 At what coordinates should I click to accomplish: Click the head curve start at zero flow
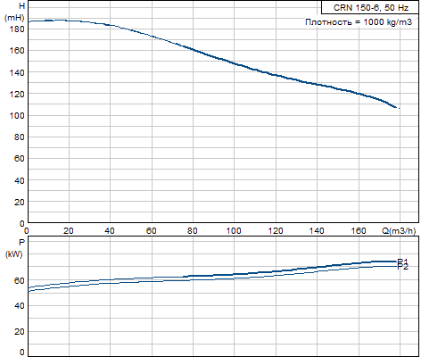[x=29, y=21]
